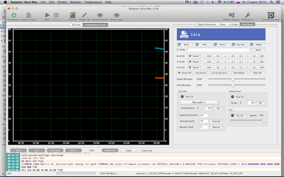Adjust the Speed Multiply slider

[233, 79]
